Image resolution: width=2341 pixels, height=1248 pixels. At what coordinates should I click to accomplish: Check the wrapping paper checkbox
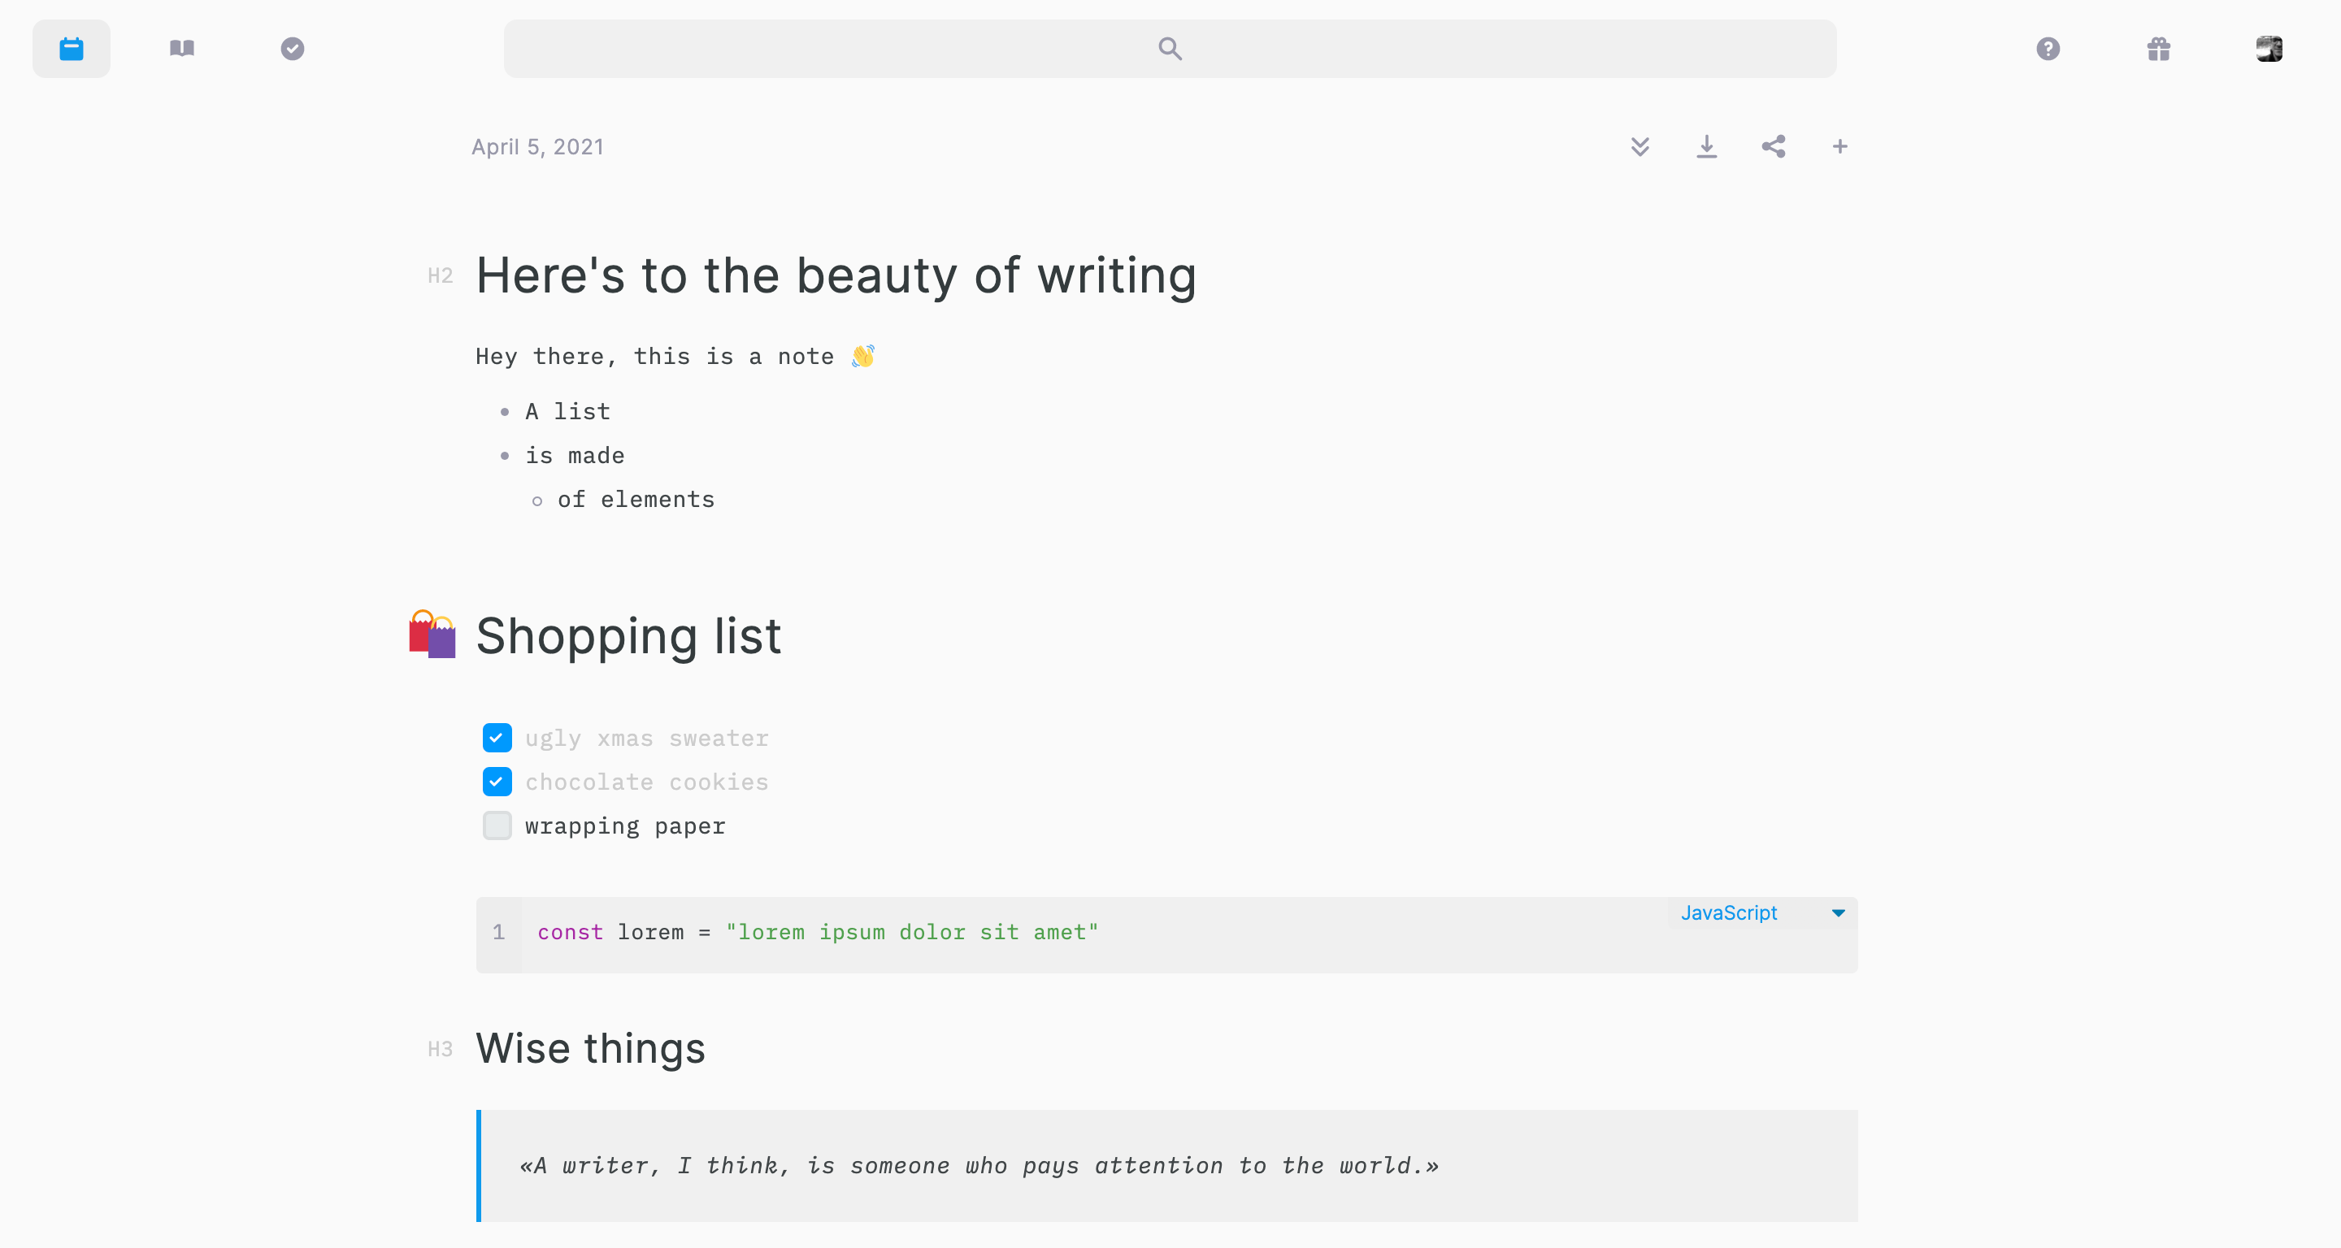497,825
